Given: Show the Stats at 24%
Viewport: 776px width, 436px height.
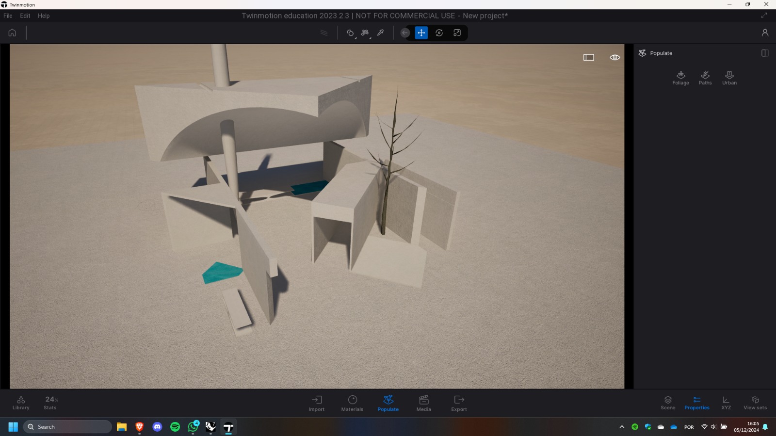Looking at the screenshot, I should tap(50, 403).
